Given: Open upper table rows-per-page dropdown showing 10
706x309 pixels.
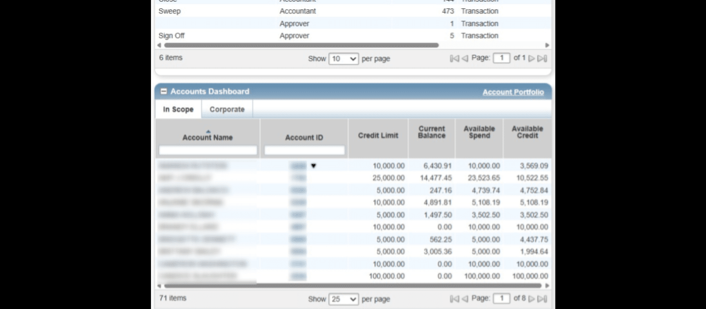Looking at the screenshot, I should point(344,59).
